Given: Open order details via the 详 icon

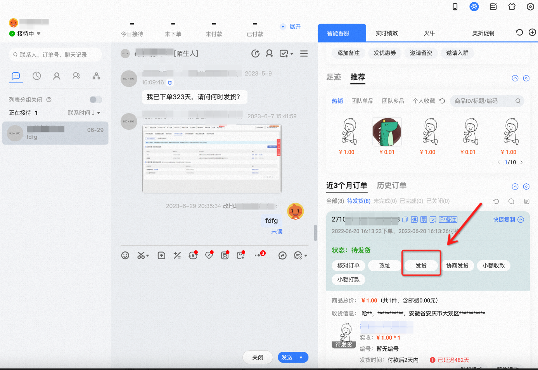Looking at the screenshot, I should [414, 220].
